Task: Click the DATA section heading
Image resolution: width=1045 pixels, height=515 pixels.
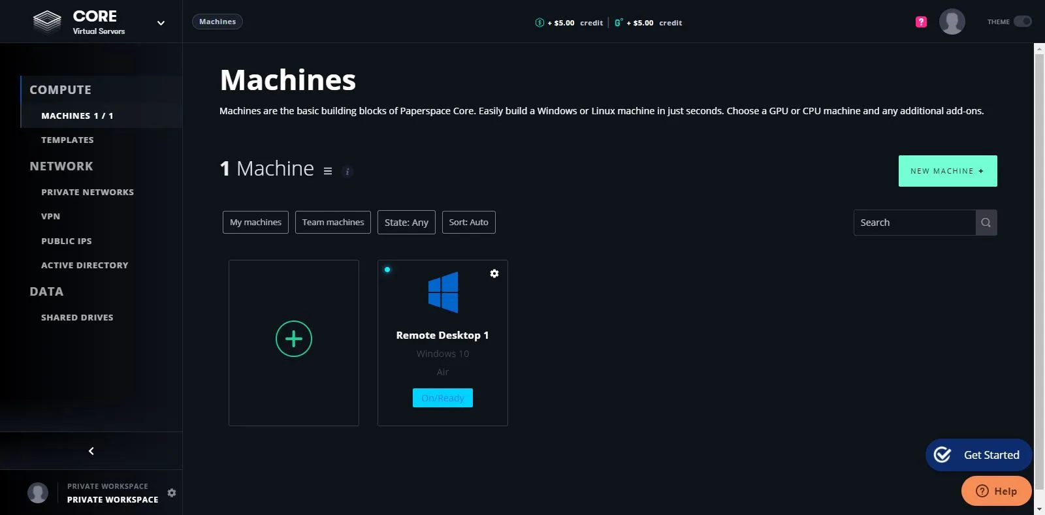Action: [46, 292]
